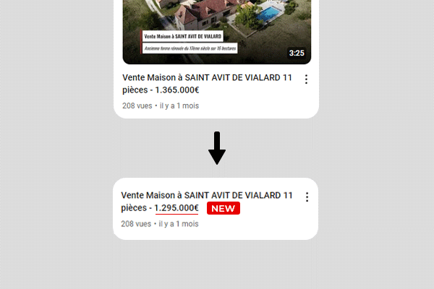Click the italic Ancienne ferme rénovée overlay caption
434x289 pixels.
(190, 48)
